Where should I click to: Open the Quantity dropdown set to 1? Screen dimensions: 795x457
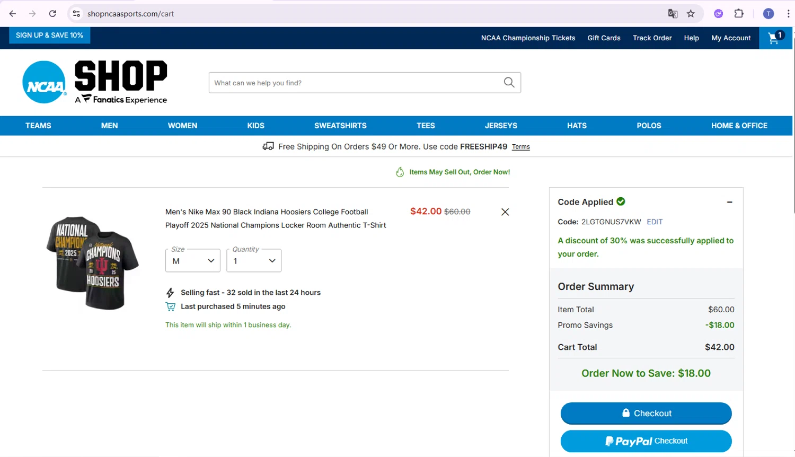pos(254,260)
